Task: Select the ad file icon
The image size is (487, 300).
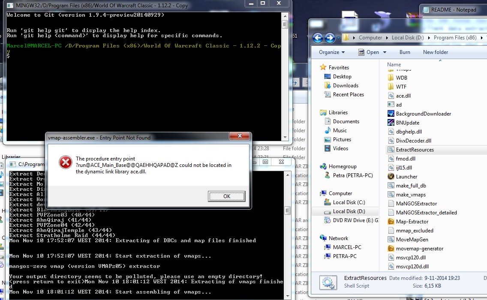Action: coord(391,104)
